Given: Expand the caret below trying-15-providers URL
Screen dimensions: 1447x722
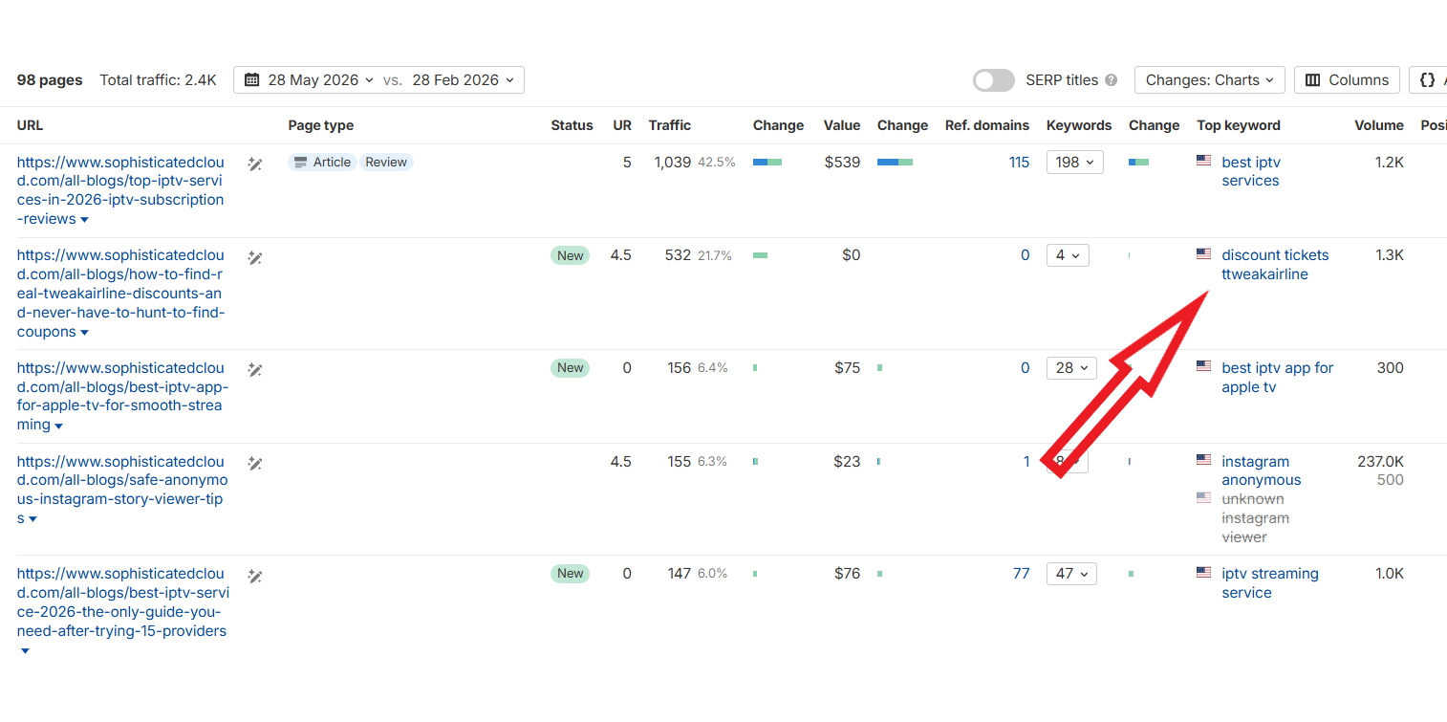Looking at the screenshot, I should [x=25, y=651].
